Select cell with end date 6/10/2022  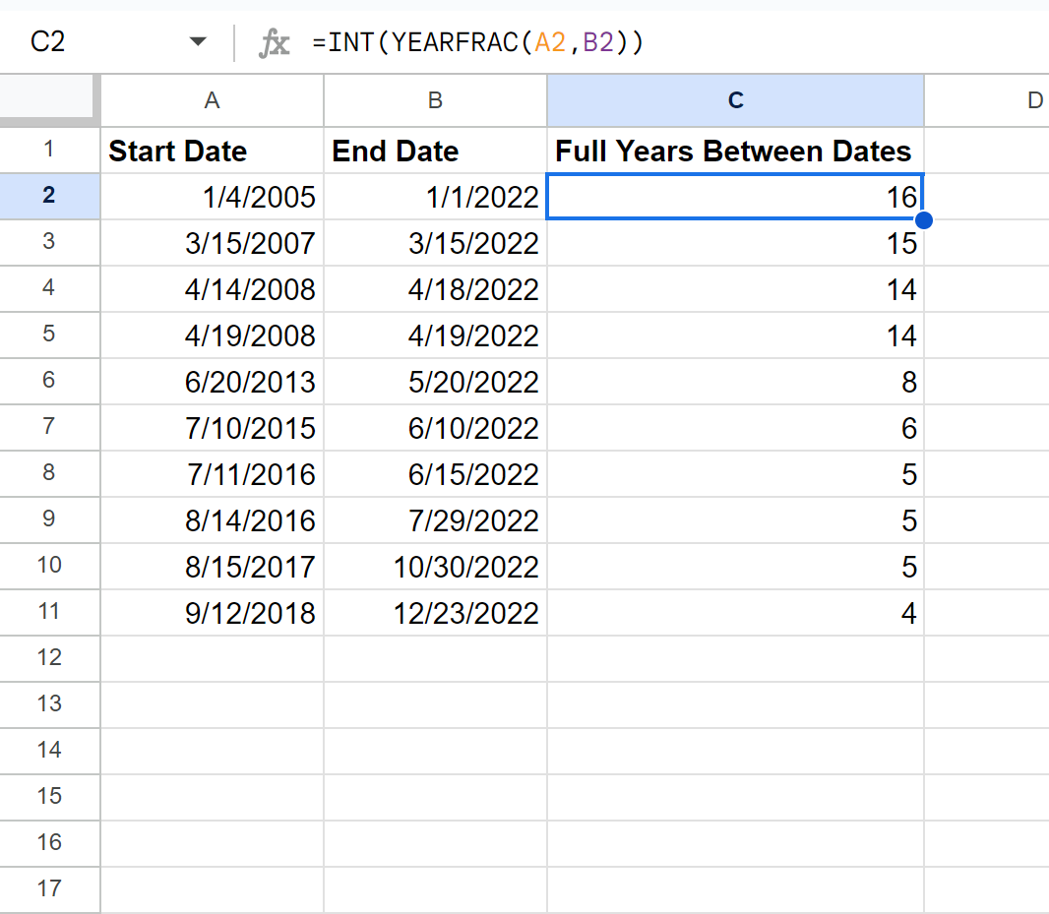tap(436, 428)
